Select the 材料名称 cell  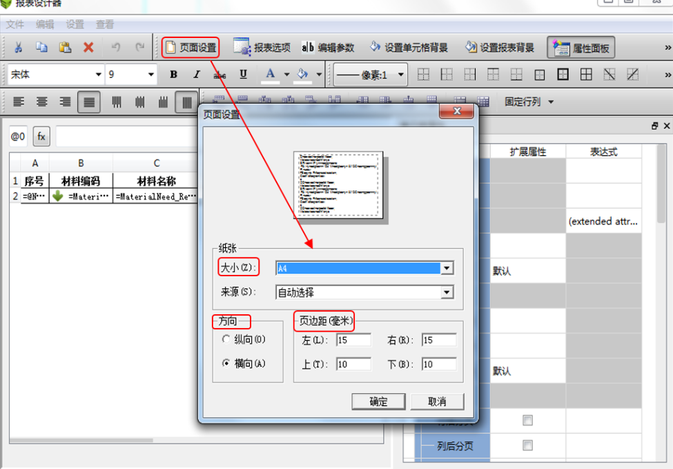click(156, 181)
